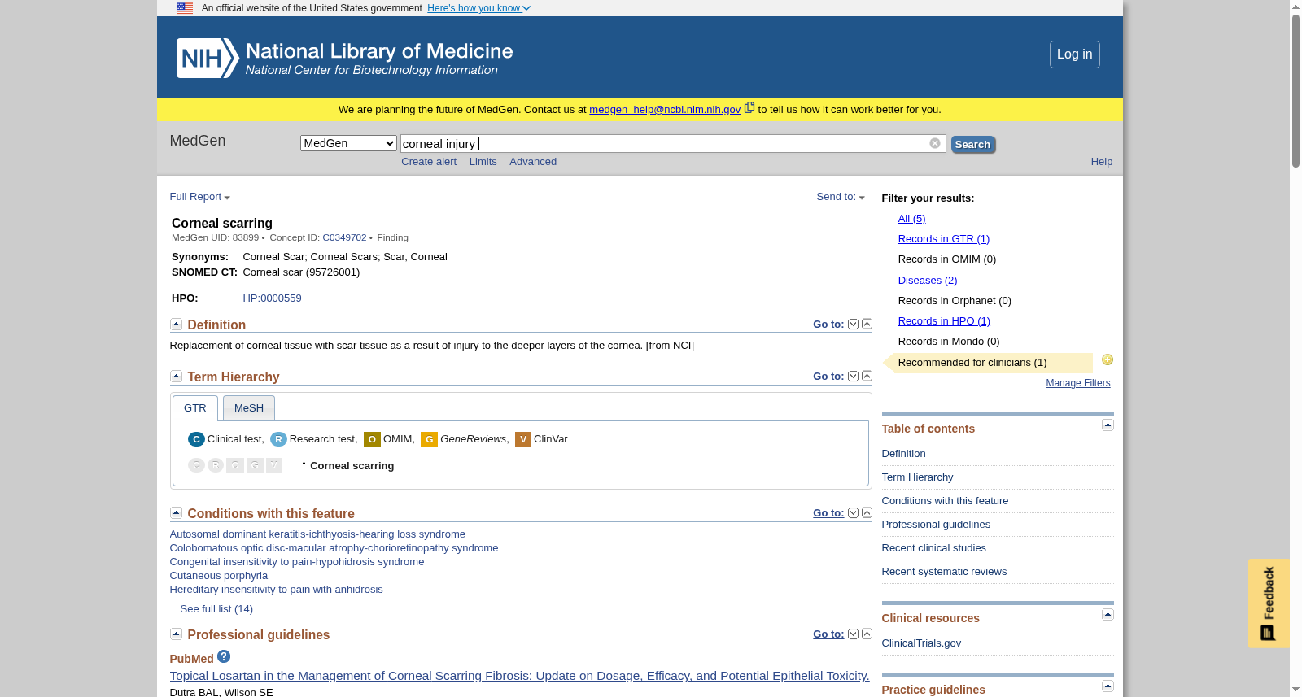Filter by All (5) results
1302x697 pixels.
911,219
